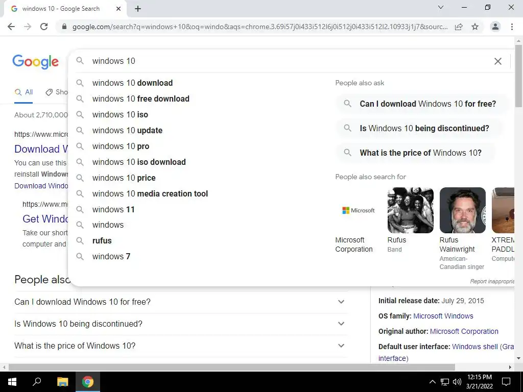Viewport: 523px width, 392px height.
Task: Click the forward navigation arrow
Action: click(x=28, y=27)
